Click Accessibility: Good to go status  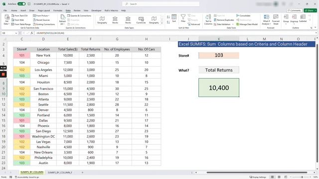27,177
